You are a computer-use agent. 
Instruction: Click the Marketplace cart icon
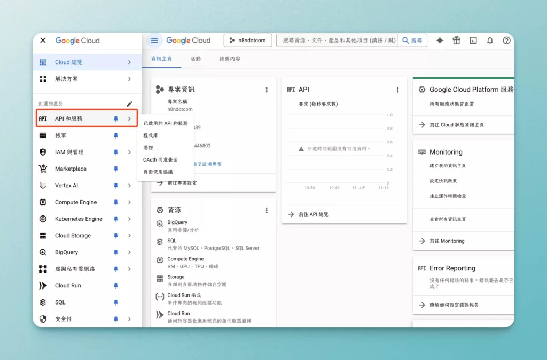point(43,169)
